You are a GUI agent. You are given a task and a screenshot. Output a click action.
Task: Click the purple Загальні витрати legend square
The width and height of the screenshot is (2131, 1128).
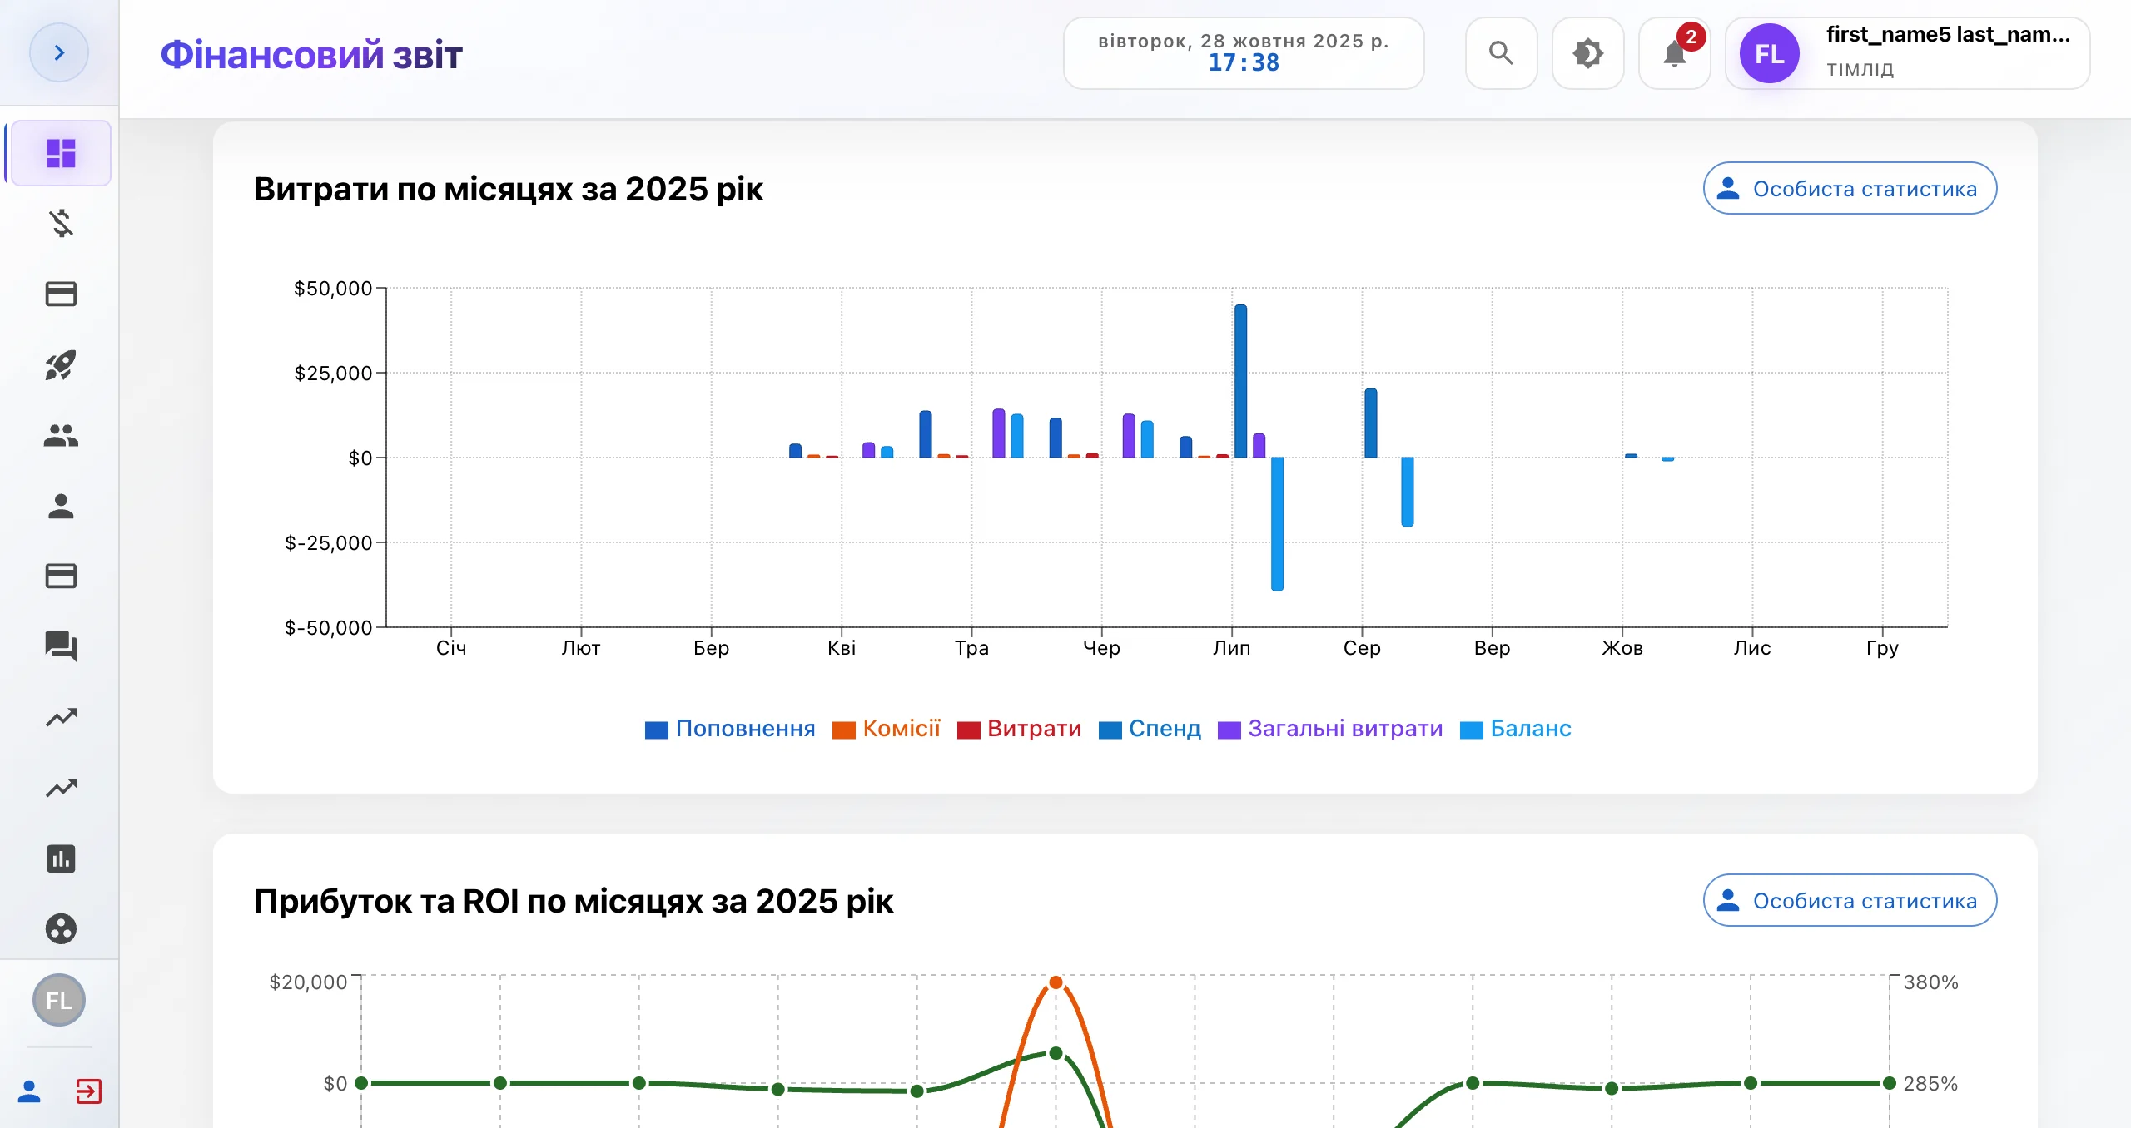pyautogui.click(x=1229, y=730)
